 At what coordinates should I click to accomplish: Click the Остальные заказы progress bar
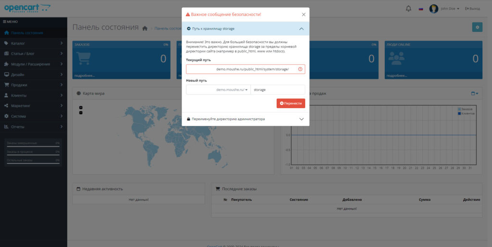click(33, 163)
